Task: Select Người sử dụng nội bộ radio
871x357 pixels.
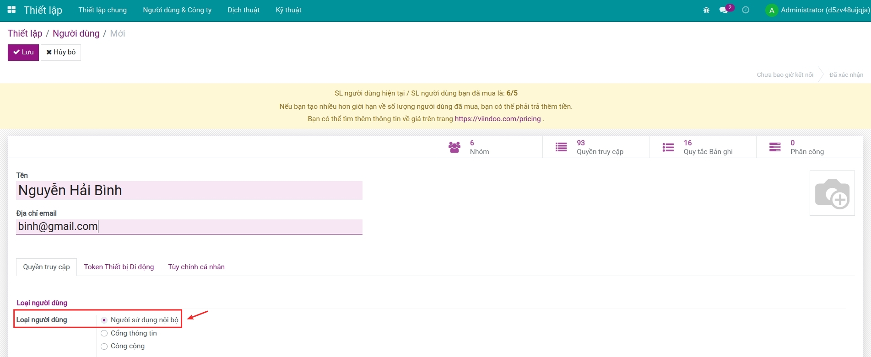Action: click(104, 320)
